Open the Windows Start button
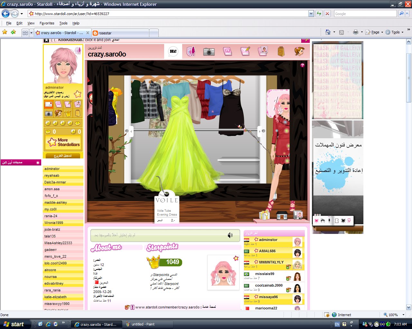 click(x=15, y=324)
